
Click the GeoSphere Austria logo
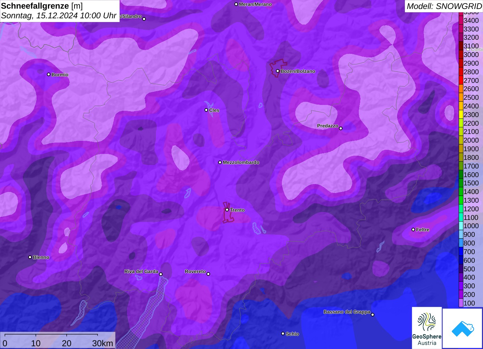pyautogui.click(x=427, y=328)
